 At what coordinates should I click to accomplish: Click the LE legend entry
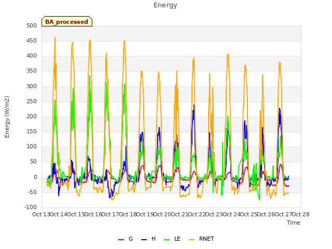[x=172, y=239]
